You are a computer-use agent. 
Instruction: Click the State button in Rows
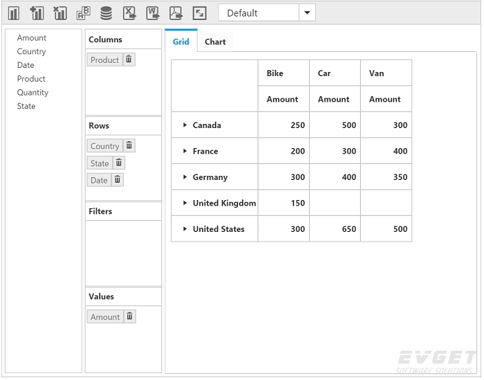pyautogui.click(x=100, y=163)
